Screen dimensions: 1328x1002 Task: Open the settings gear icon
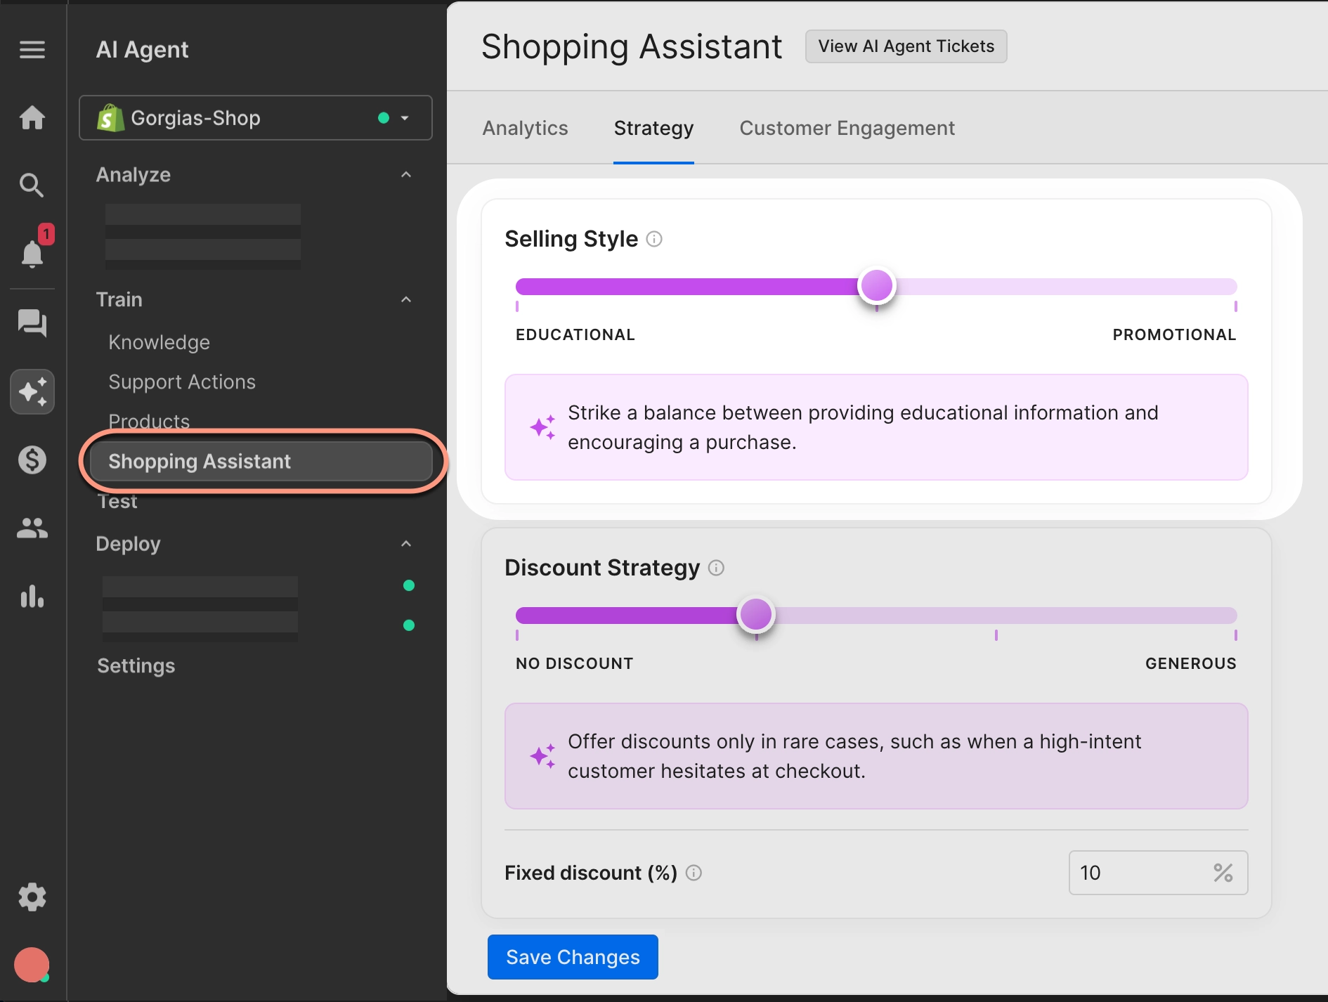[x=32, y=897]
